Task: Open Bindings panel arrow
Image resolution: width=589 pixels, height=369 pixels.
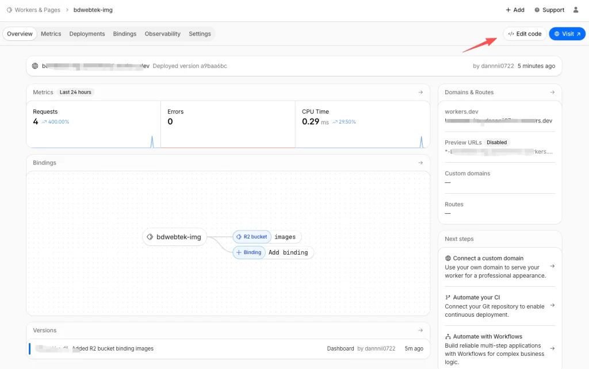Action: tap(420, 163)
